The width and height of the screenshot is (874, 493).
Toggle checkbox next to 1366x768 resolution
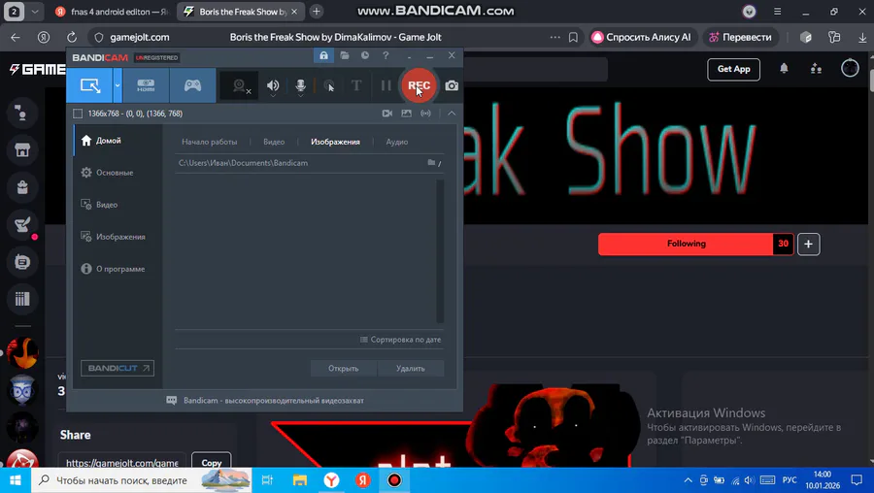pyautogui.click(x=78, y=114)
